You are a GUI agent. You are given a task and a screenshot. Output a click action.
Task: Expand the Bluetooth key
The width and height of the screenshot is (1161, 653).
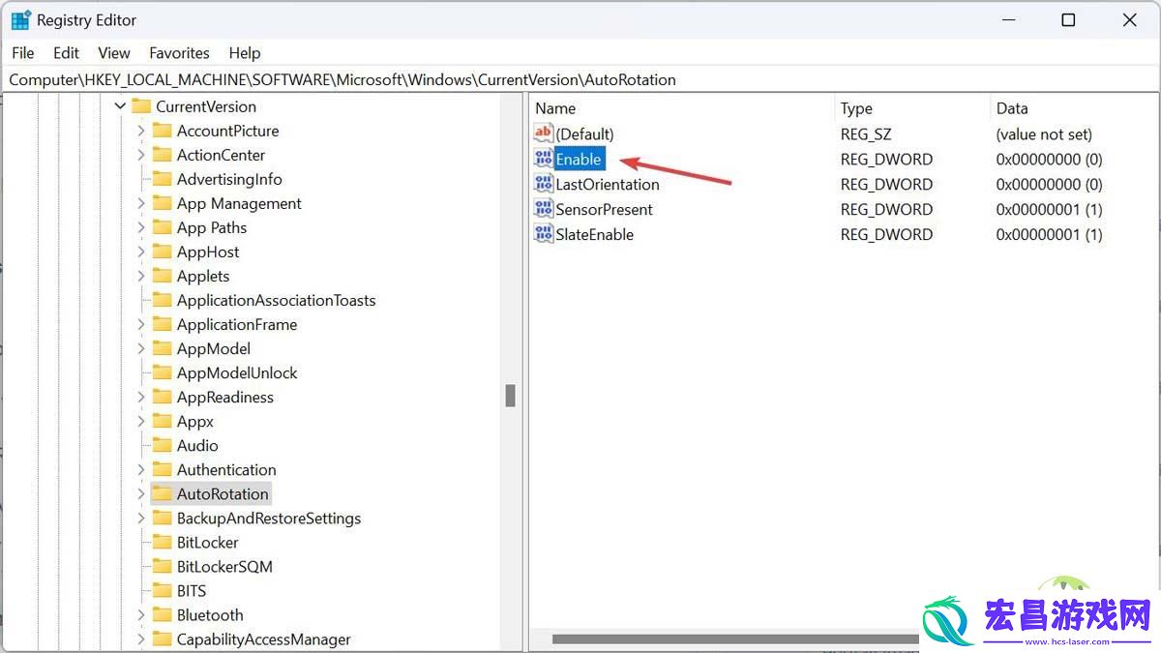coord(141,615)
